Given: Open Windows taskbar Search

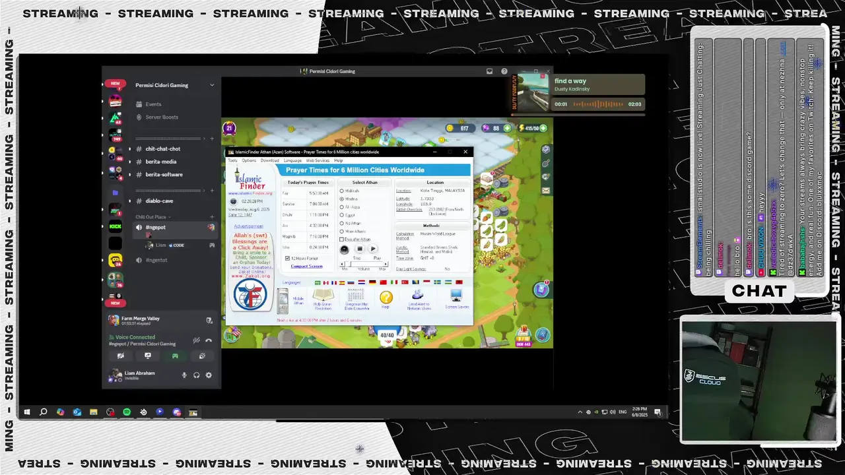Looking at the screenshot, I should (x=44, y=412).
